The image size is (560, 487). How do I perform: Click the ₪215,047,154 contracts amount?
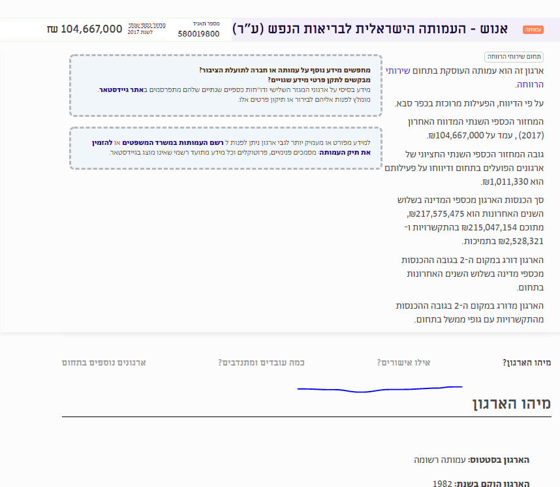(x=489, y=228)
